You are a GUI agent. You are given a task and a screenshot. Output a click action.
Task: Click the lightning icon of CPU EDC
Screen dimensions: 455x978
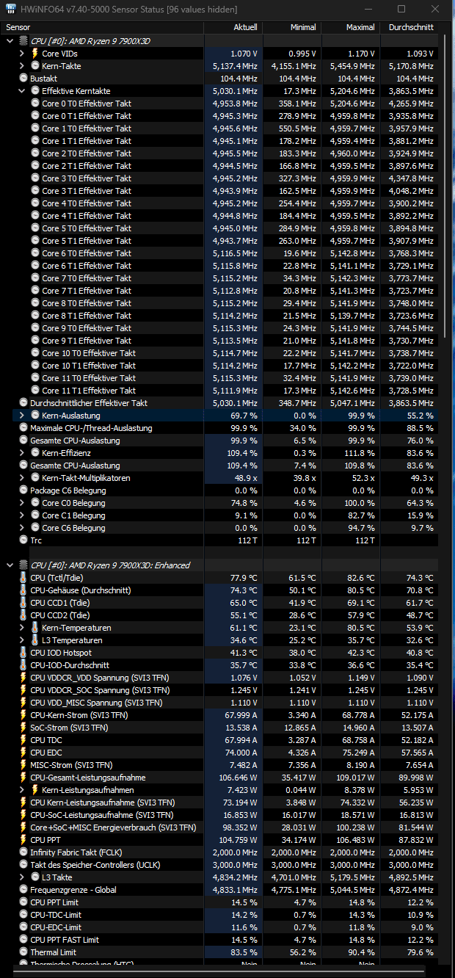(23, 753)
